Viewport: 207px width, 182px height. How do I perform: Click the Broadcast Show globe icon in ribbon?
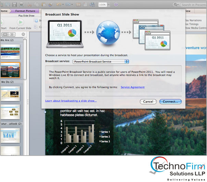pos(36,21)
